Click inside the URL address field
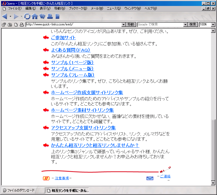The width and height of the screenshot is (217, 195). [74, 25]
